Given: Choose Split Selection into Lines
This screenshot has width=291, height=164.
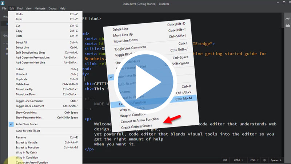Looking at the screenshot, I should [30, 52].
